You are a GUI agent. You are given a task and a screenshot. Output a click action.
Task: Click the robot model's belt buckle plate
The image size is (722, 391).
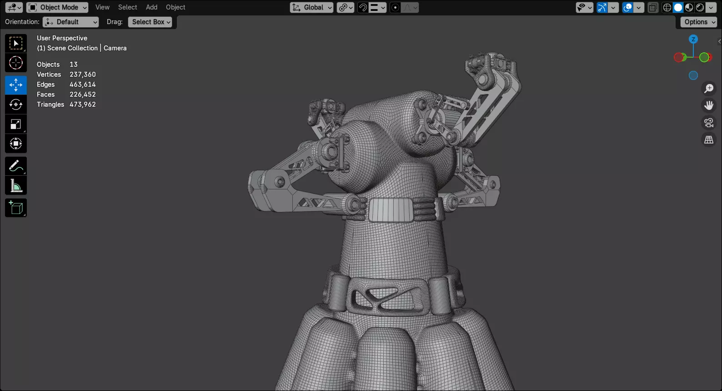pos(391,210)
